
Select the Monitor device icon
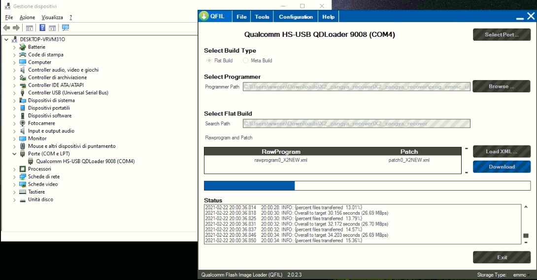click(23, 139)
